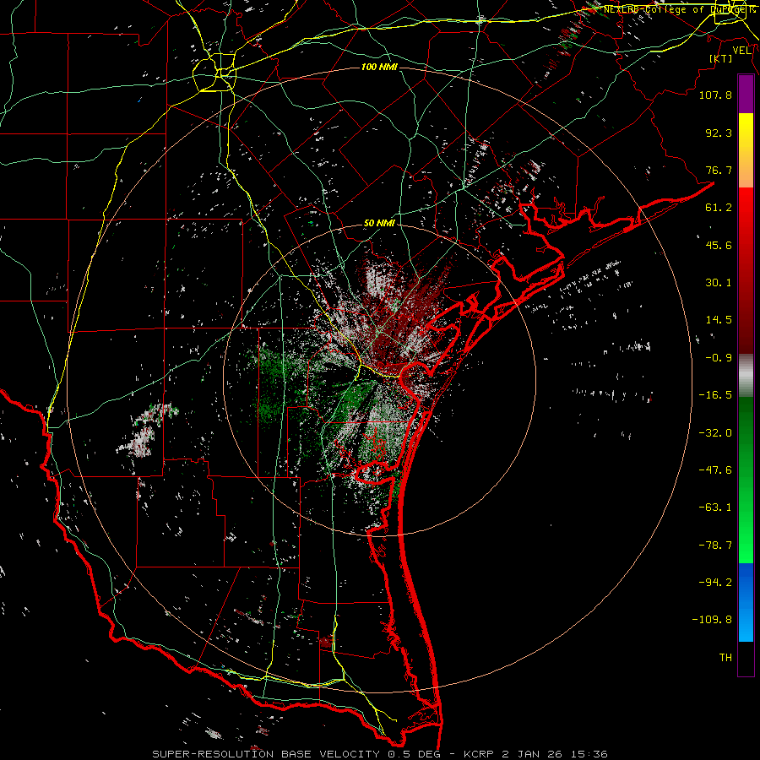760x760 pixels.
Task: Click the [KT] units label
Action: [721, 58]
